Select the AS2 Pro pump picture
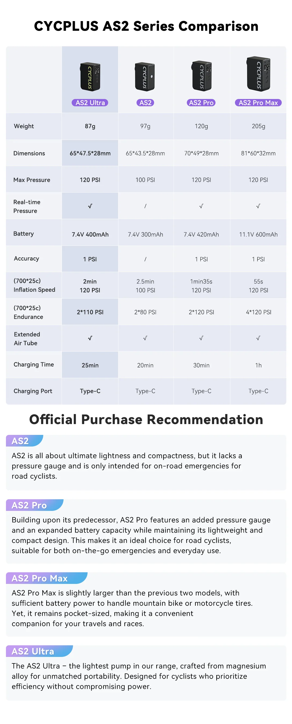 click(201, 76)
